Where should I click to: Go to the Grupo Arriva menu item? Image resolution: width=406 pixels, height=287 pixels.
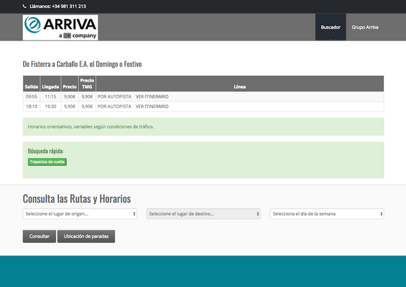pyautogui.click(x=365, y=27)
